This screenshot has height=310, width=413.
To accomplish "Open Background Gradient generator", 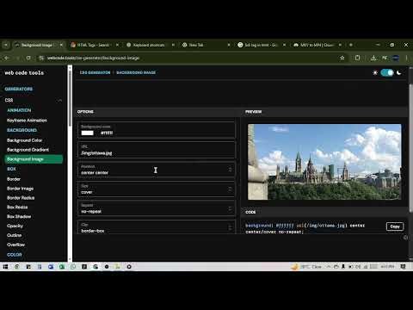I will click(28, 150).
